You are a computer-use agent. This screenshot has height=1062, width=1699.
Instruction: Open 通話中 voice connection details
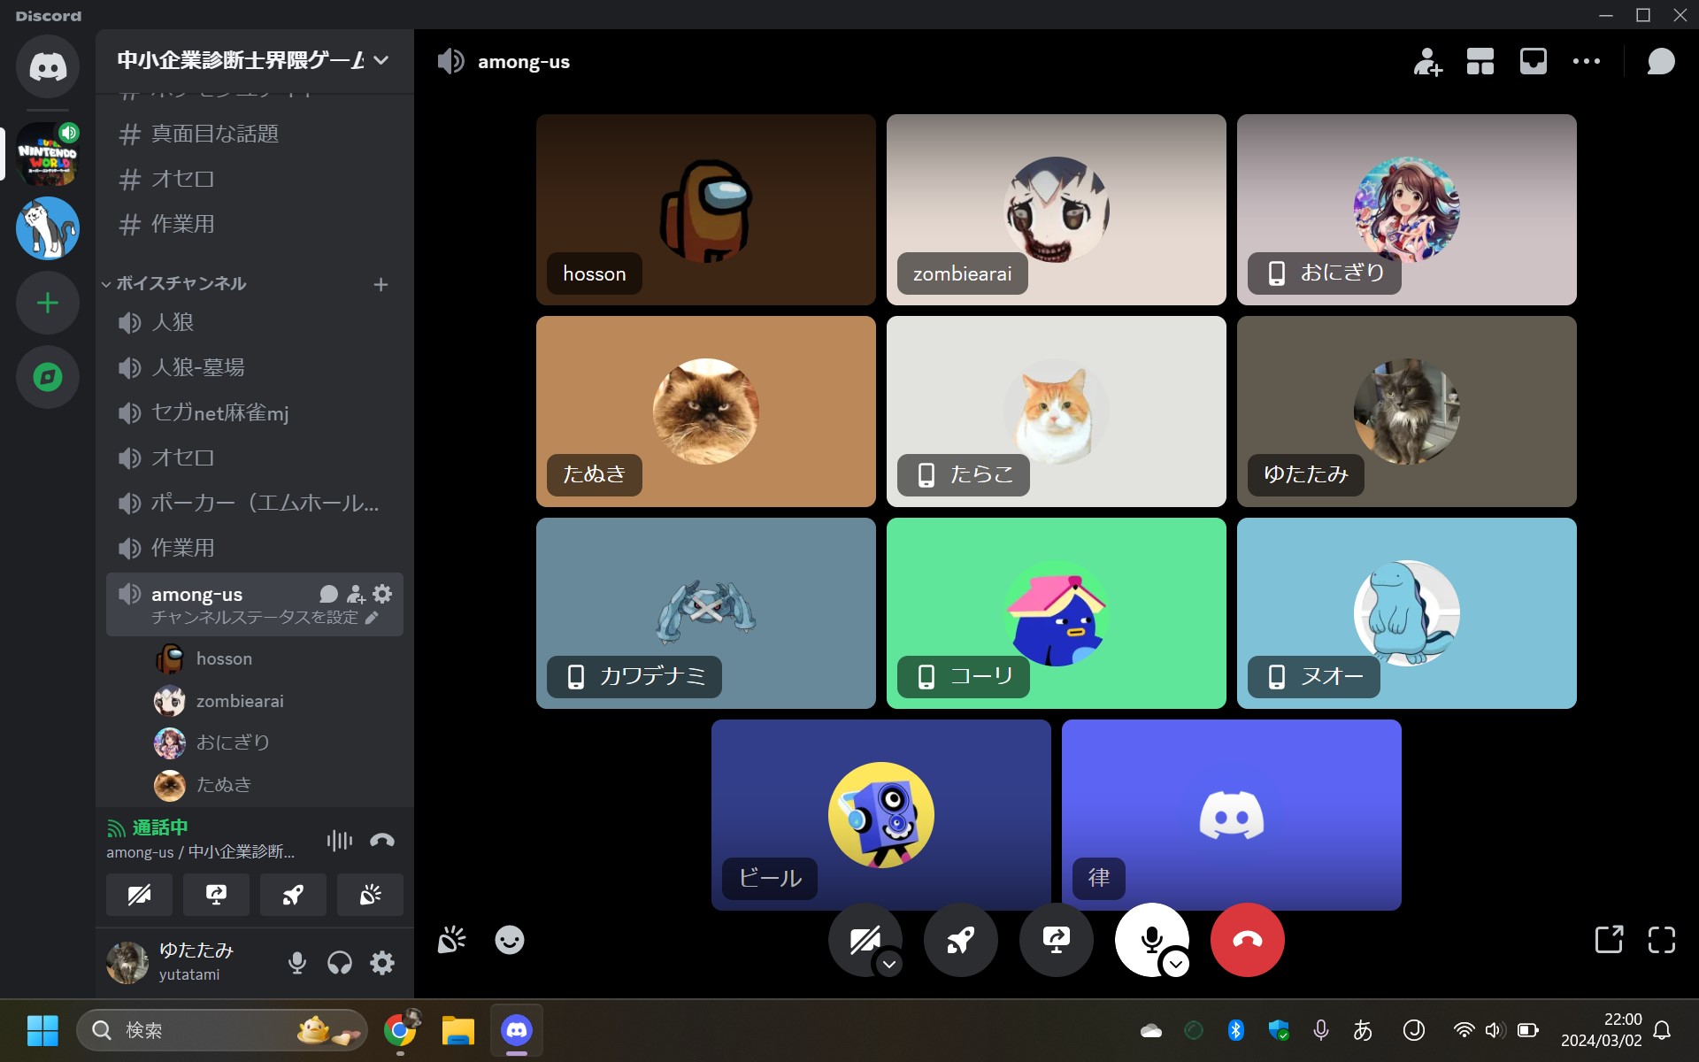point(159,827)
